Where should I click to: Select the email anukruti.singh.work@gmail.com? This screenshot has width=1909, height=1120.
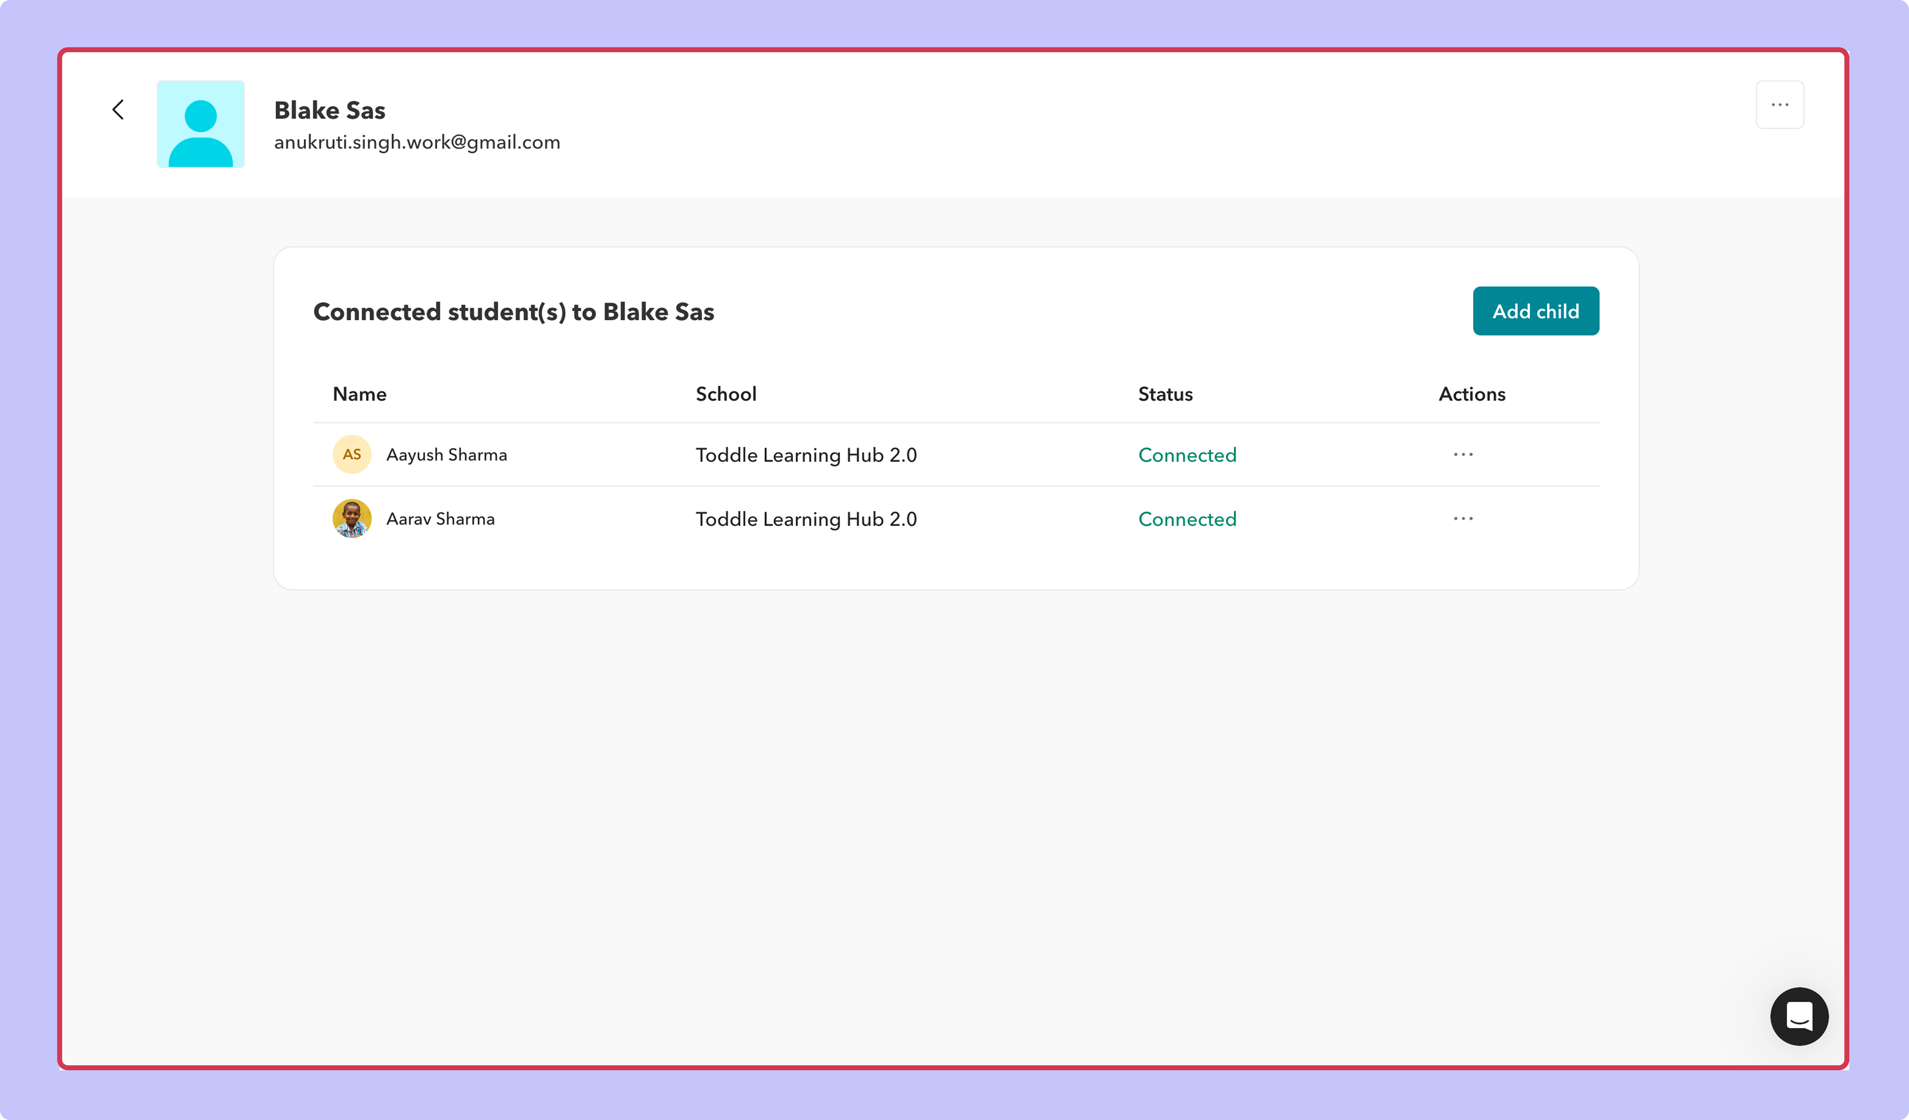coord(417,142)
